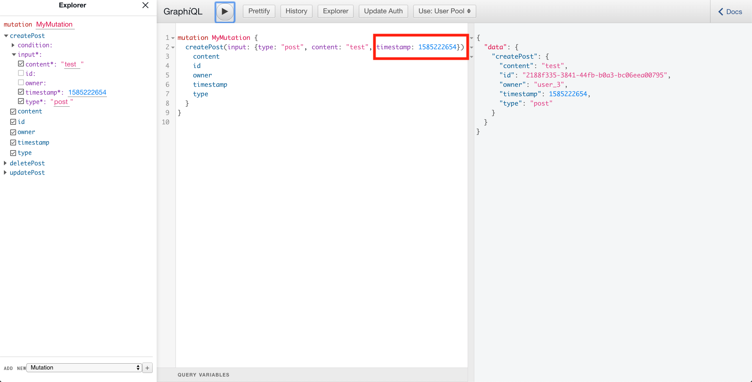This screenshot has width=752, height=382.
Task: Uncheck the timestamp* input checkbox
Action: pos(21,92)
